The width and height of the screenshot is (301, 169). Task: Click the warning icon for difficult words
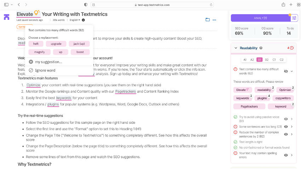(235, 69)
